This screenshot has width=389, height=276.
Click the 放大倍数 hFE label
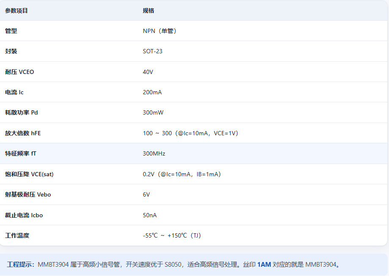[x=23, y=133]
